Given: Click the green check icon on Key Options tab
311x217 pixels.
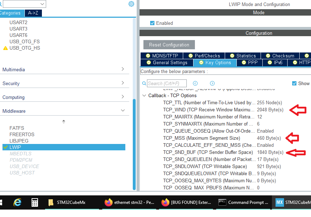Looking at the screenshot, I should (x=201, y=63).
